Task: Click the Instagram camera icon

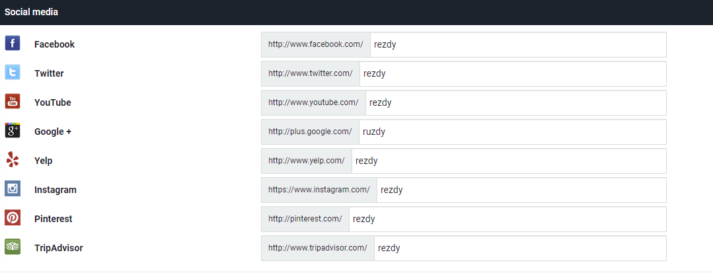Action: tap(13, 188)
